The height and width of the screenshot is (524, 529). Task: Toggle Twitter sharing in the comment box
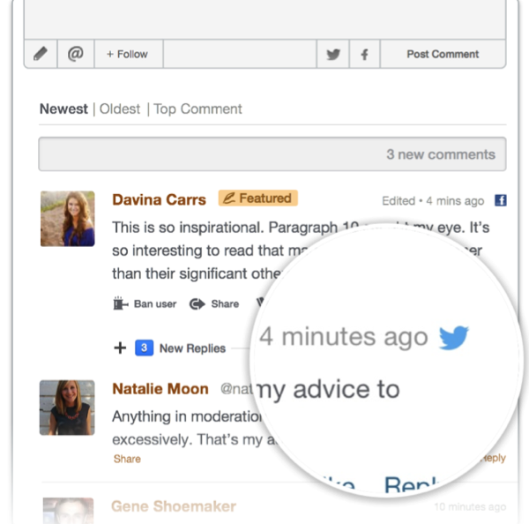point(333,54)
